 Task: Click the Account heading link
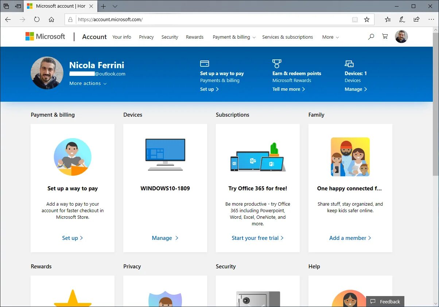pos(94,37)
